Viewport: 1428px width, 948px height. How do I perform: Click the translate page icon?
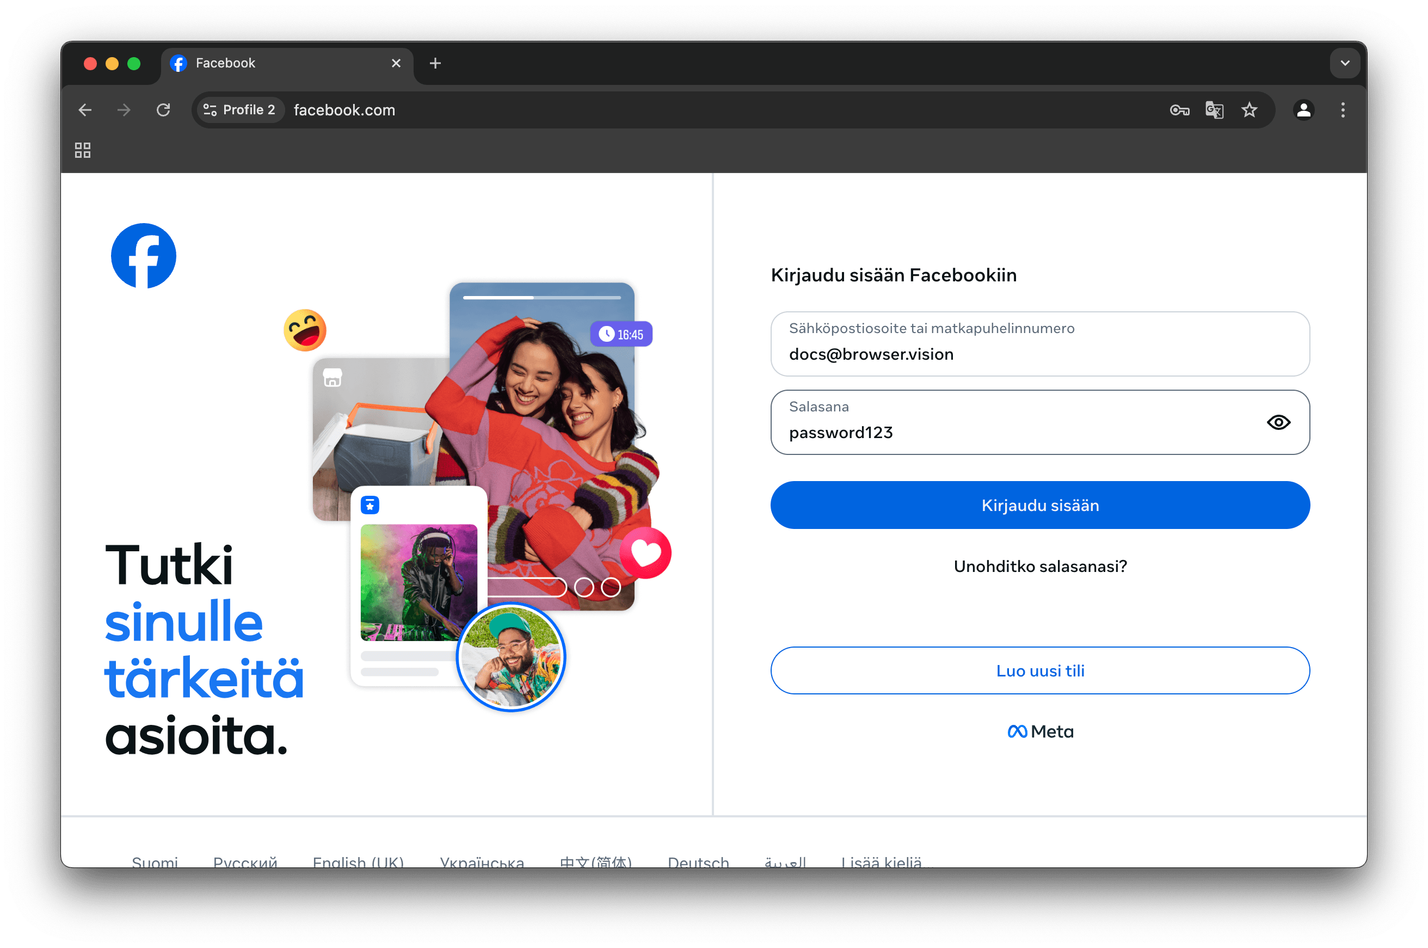(1214, 110)
